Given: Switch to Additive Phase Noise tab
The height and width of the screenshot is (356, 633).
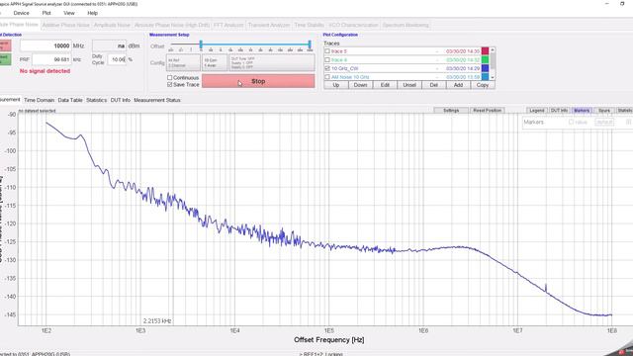Looking at the screenshot, I should tap(66, 25).
